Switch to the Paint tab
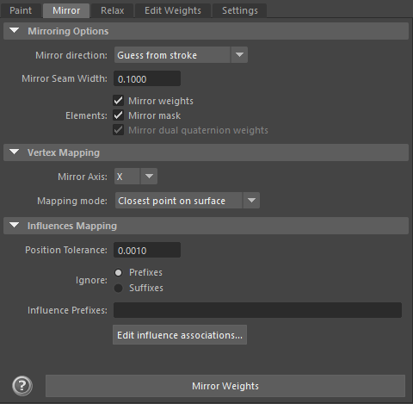Screen dimensions: 413x404 (21, 10)
